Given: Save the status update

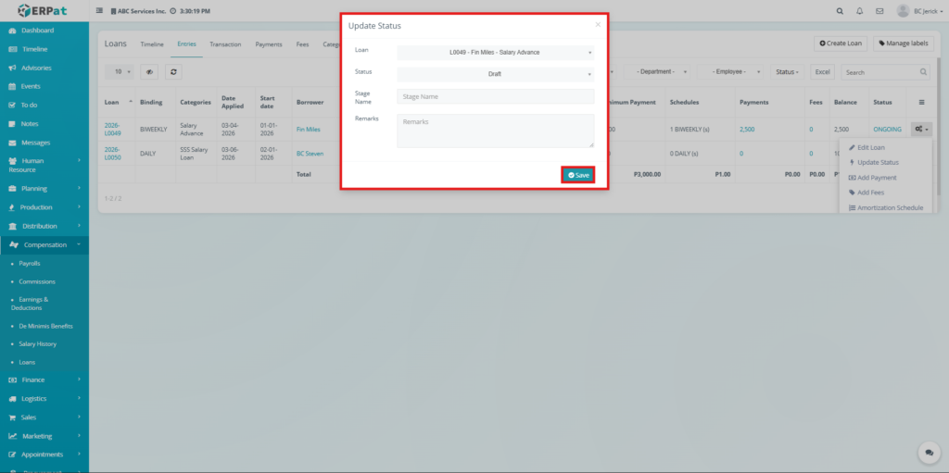Looking at the screenshot, I should [578, 175].
